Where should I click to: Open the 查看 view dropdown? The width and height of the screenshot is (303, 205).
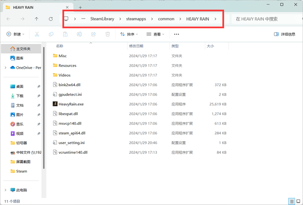click(x=155, y=34)
